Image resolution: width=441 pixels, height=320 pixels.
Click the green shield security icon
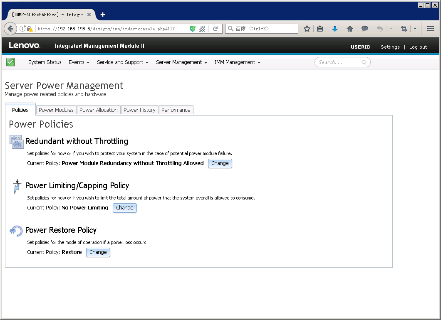pyautogui.click(x=192, y=29)
